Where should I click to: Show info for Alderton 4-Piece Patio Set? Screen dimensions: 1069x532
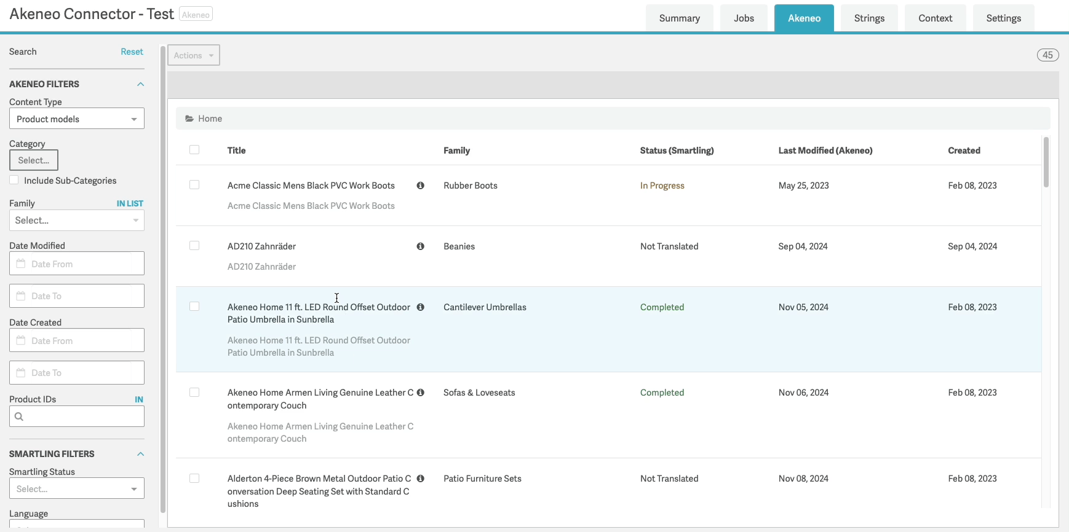(x=421, y=479)
